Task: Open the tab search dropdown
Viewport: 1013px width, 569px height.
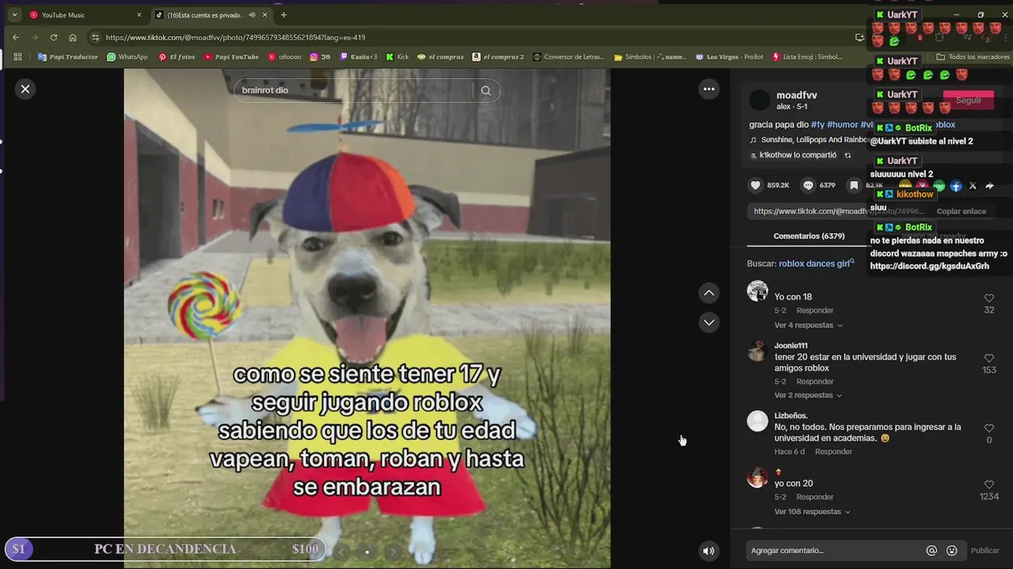Action: 14,15
